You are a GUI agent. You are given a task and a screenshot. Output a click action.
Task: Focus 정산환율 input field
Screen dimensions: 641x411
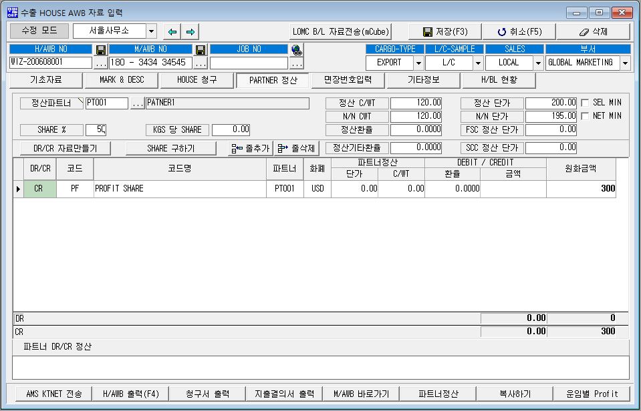coord(416,130)
